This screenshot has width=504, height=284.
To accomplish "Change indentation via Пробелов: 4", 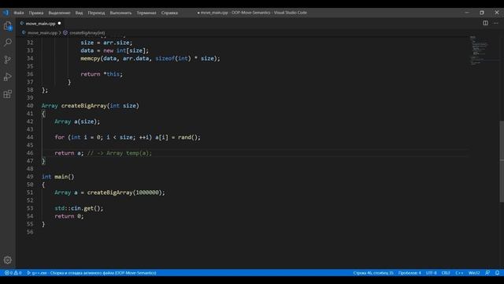I will pos(409,273).
